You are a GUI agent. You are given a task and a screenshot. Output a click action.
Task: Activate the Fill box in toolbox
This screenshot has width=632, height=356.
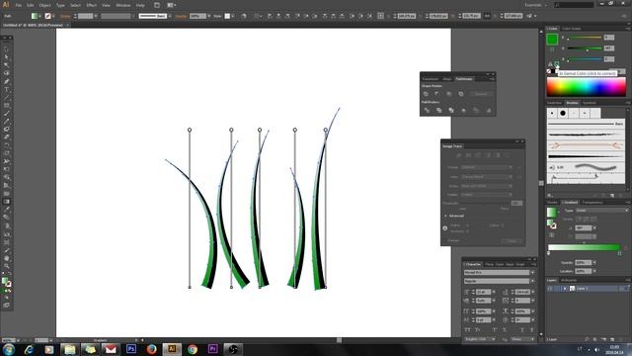[4, 281]
